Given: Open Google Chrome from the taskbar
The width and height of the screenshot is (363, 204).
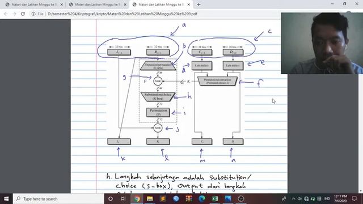Looking at the screenshot, I should [x=137, y=199].
